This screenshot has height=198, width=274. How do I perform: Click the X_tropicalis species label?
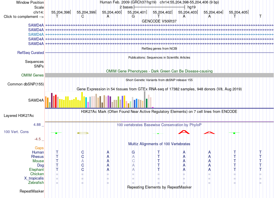[34, 178]
